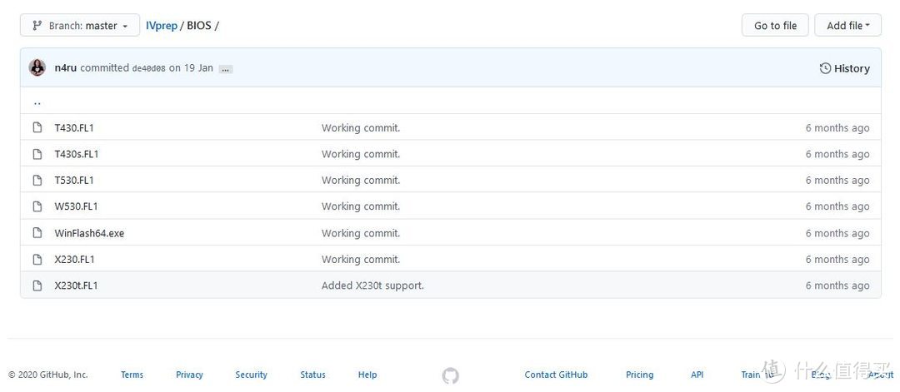The height and width of the screenshot is (392, 900).
Task: Click the file icon beside X230t.FL1
Action: 37,285
